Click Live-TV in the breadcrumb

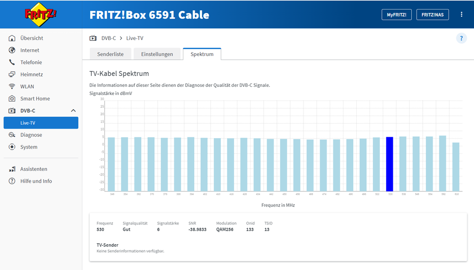135,38
